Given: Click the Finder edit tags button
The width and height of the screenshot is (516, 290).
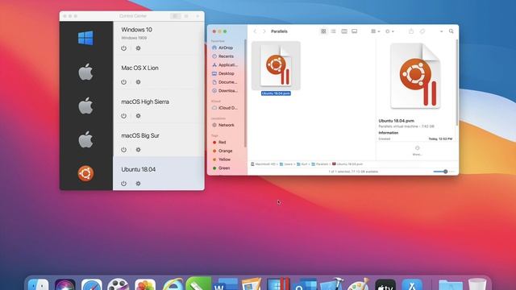Looking at the screenshot, I should pyautogui.click(x=422, y=31).
